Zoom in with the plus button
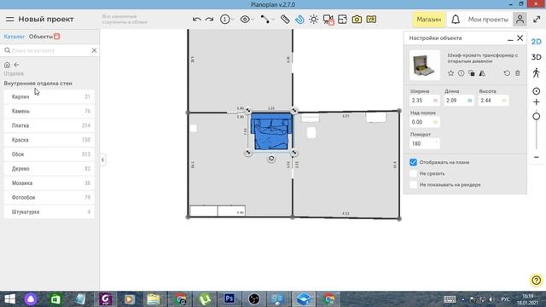Screen dimensions: 546x307 pos(537,102)
